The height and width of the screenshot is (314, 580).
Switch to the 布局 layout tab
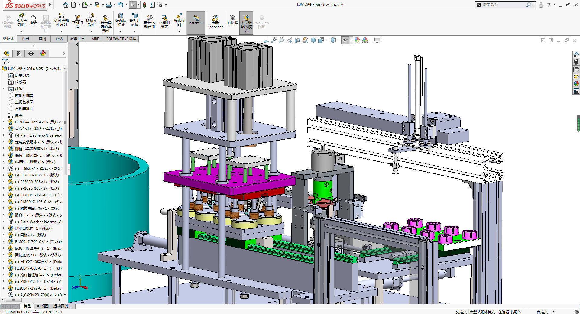tap(25, 39)
